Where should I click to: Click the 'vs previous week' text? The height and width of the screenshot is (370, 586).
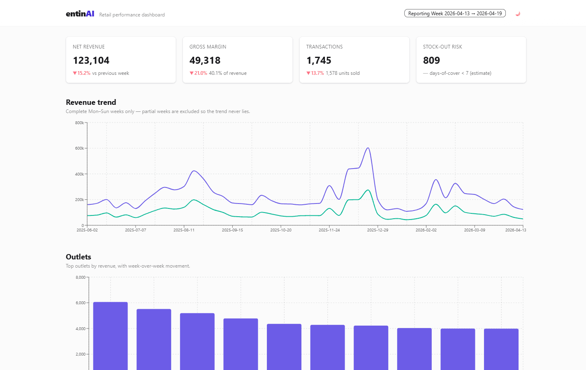111,73
